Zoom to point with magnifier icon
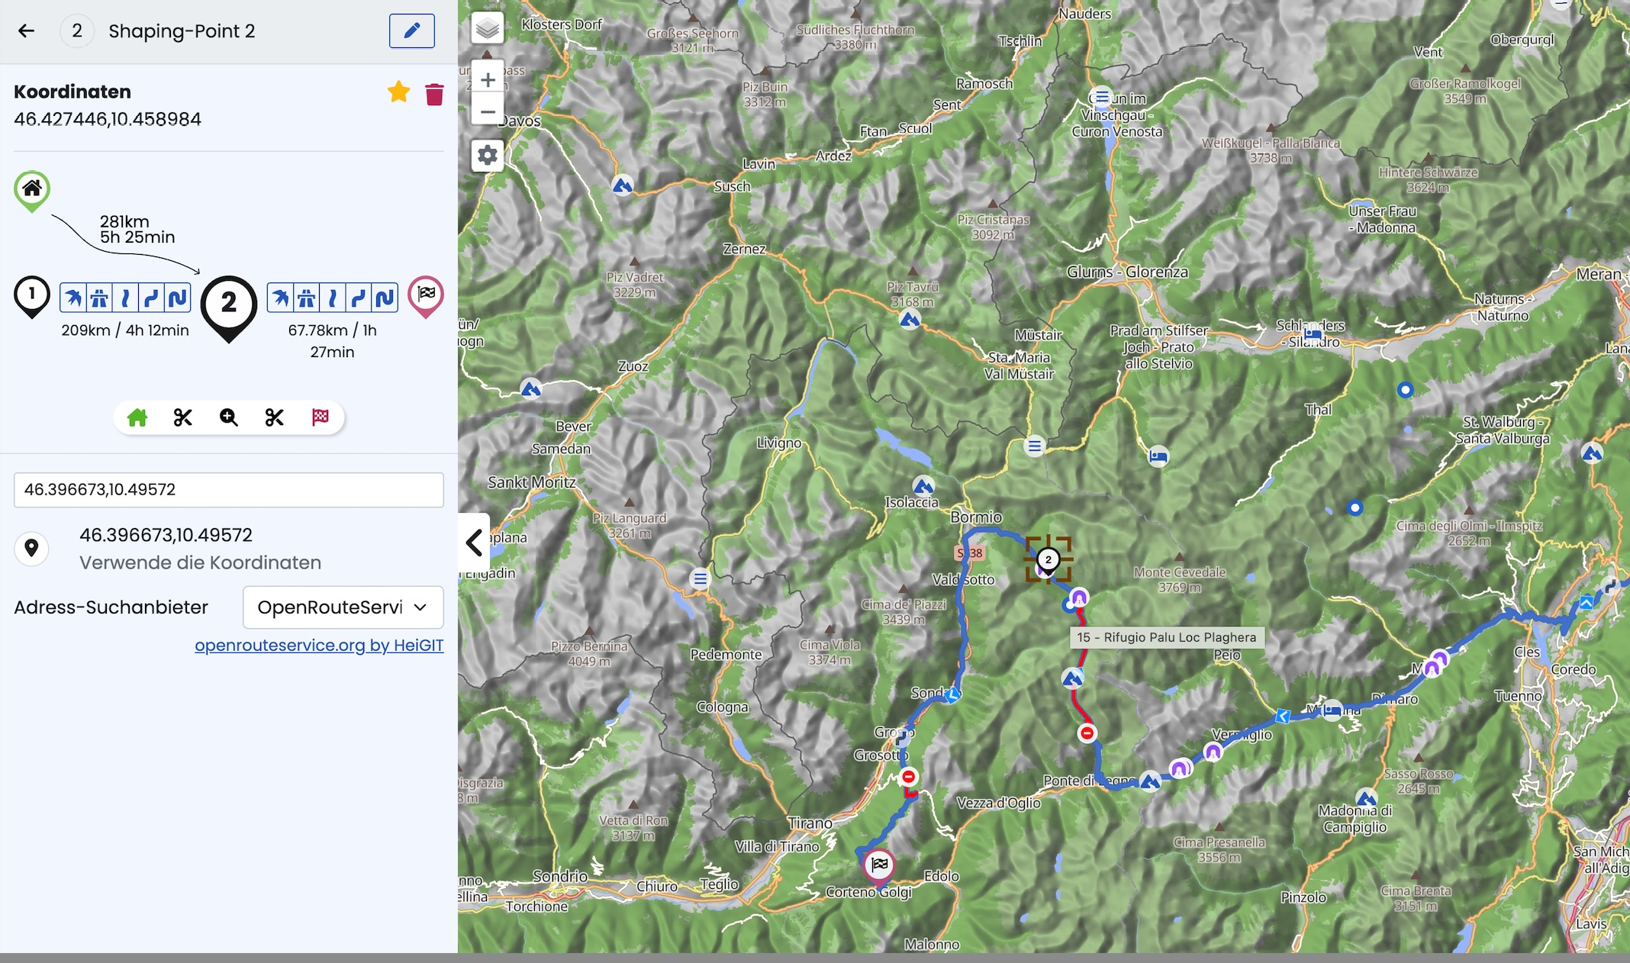The height and width of the screenshot is (963, 1630). point(228,417)
